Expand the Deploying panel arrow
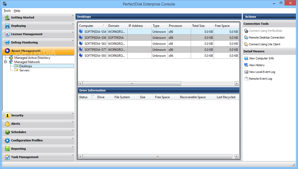The height and width of the screenshot is (169, 298). 73,24
